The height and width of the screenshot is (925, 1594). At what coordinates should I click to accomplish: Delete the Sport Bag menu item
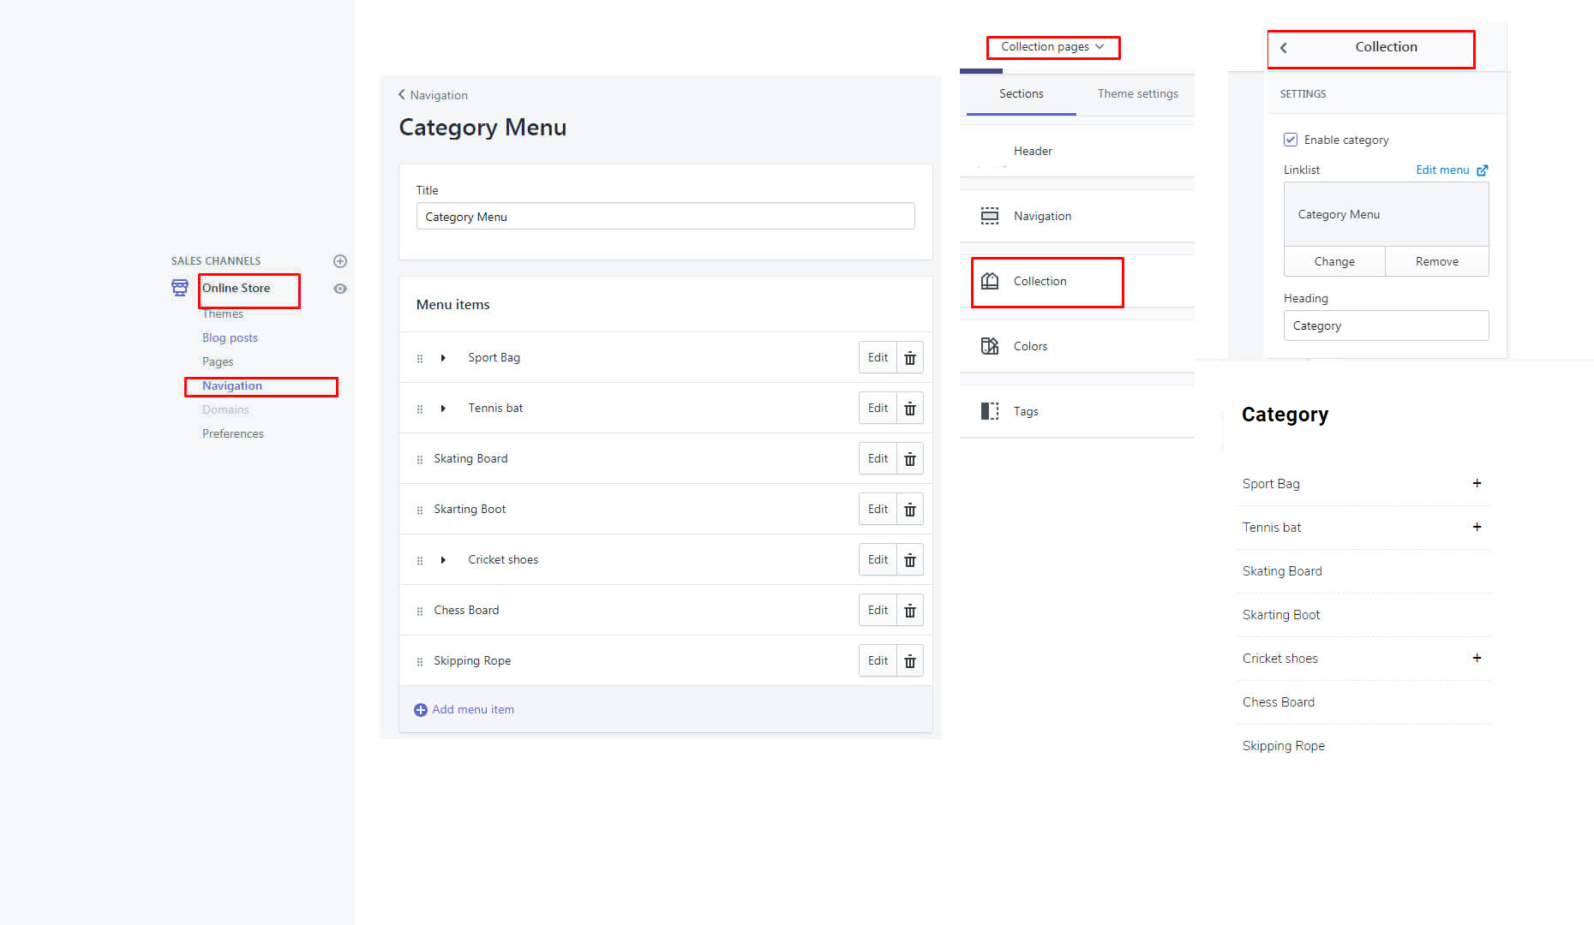point(909,358)
